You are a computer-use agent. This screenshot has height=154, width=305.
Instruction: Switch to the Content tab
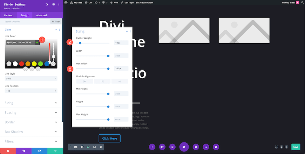[8, 15]
